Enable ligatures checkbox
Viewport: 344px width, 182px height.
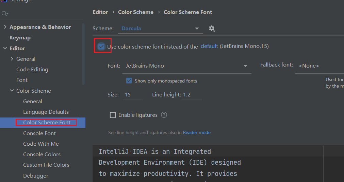(113, 115)
